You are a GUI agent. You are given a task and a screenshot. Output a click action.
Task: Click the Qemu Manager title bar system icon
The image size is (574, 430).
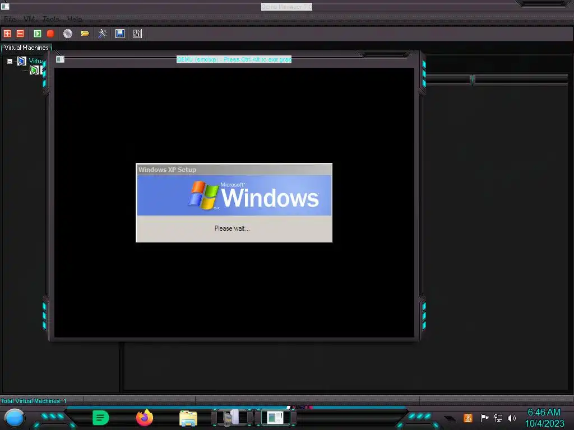click(x=5, y=6)
